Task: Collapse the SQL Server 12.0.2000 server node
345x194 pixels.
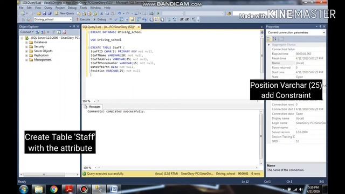Action: pyautogui.click(x=22, y=38)
